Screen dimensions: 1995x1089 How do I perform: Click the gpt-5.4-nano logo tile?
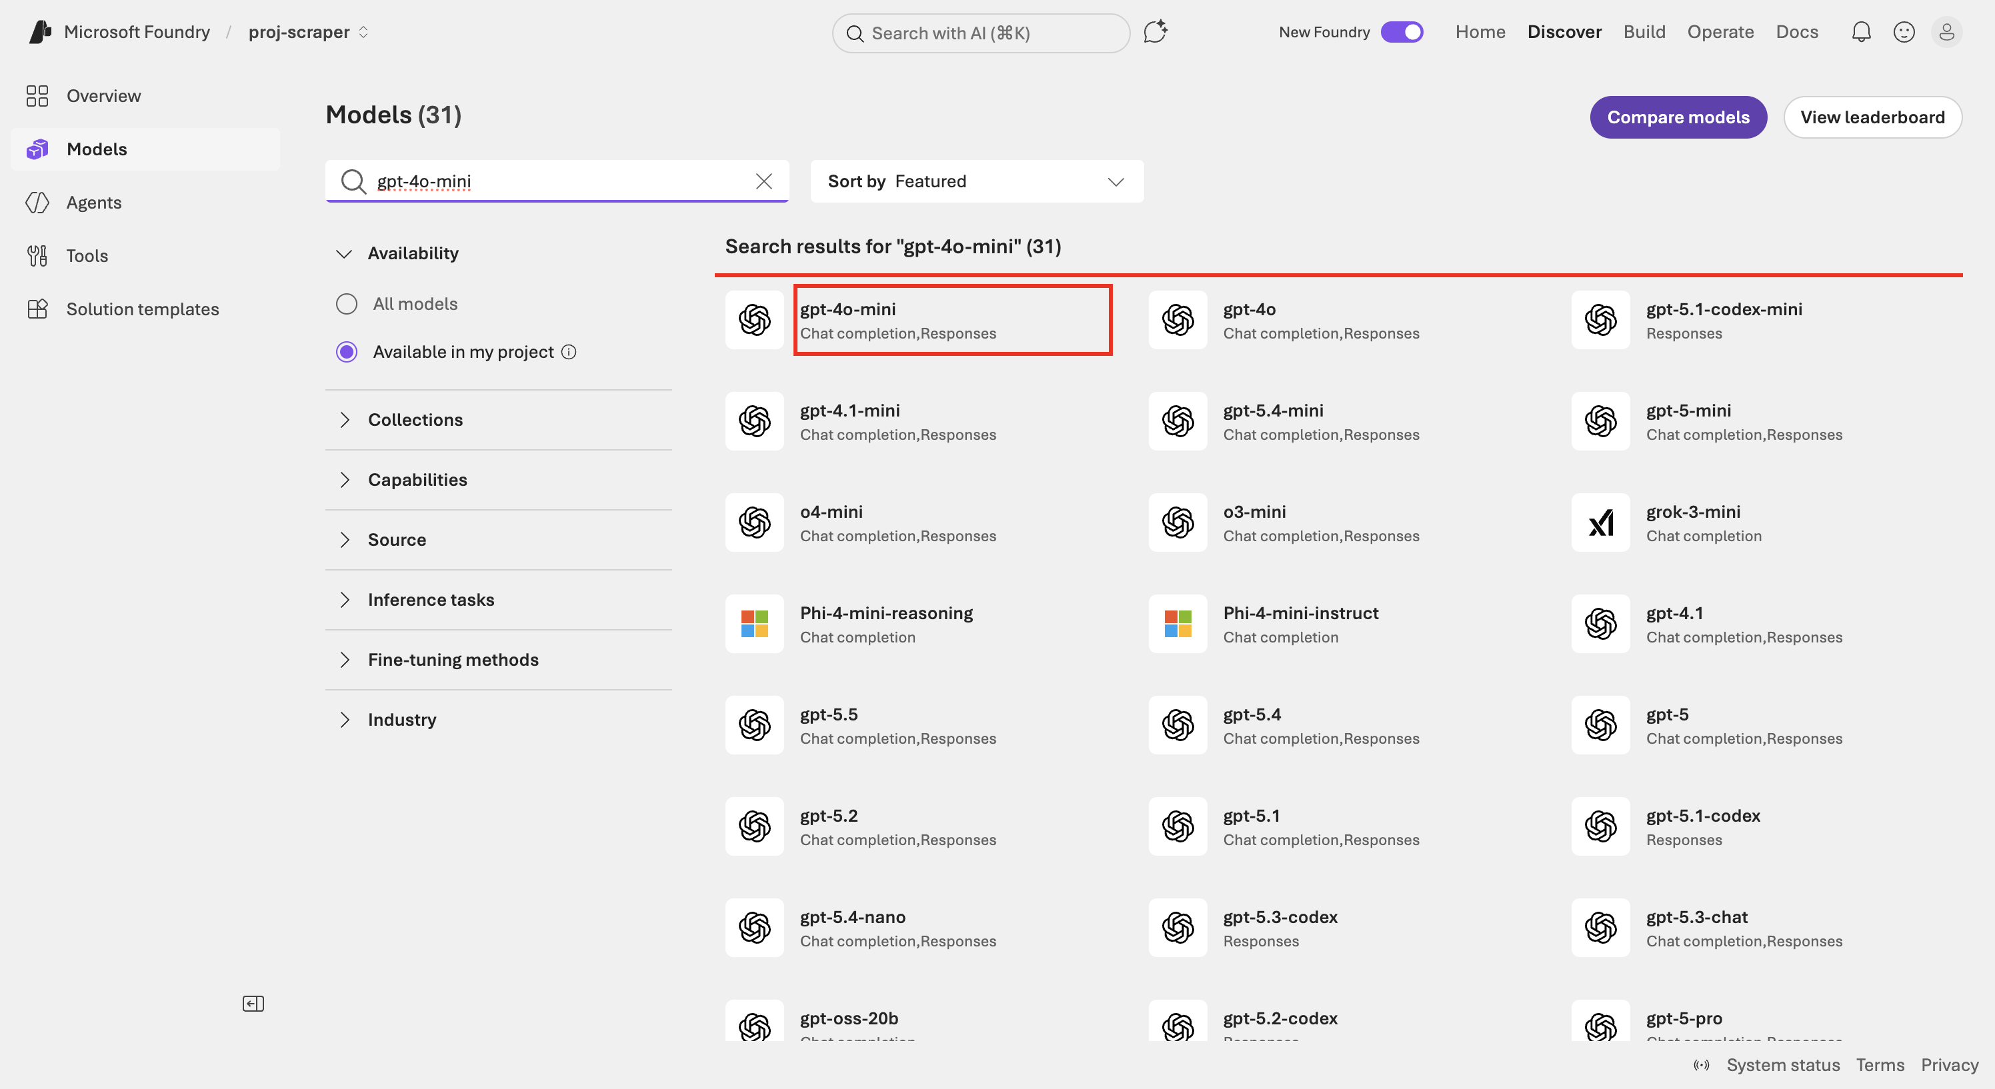pyautogui.click(x=754, y=928)
